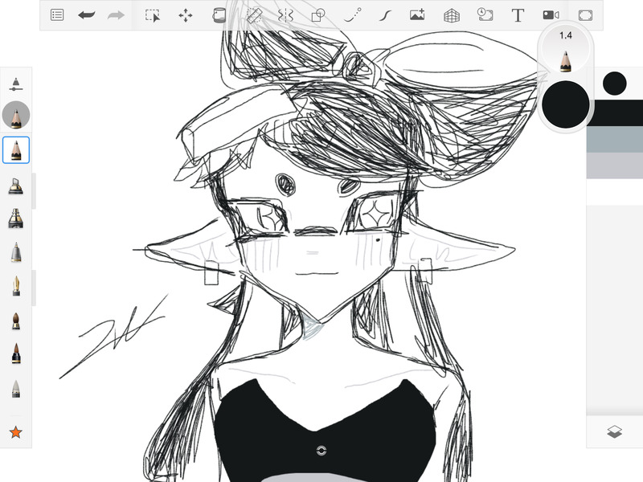Select the brush below the chisel marker
This screenshot has width=643, height=482.
point(16,219)
